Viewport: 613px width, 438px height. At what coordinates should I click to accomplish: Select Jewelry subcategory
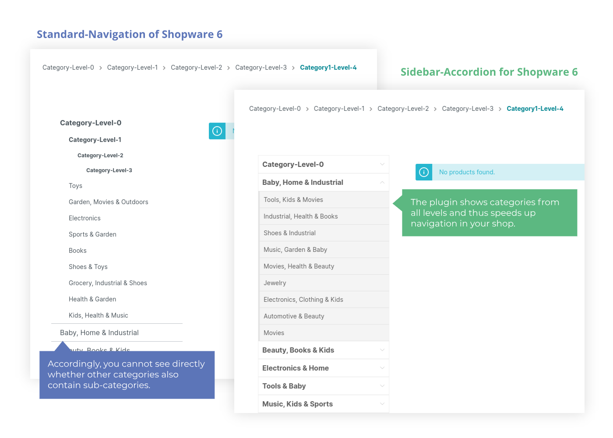[x=324, y=283]
